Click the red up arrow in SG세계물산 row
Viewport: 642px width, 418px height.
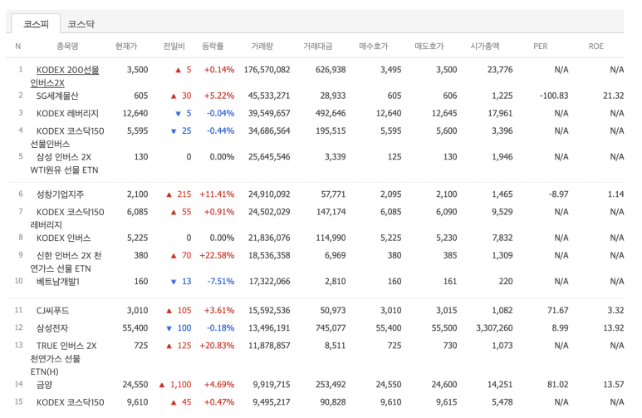click(174, 96)
